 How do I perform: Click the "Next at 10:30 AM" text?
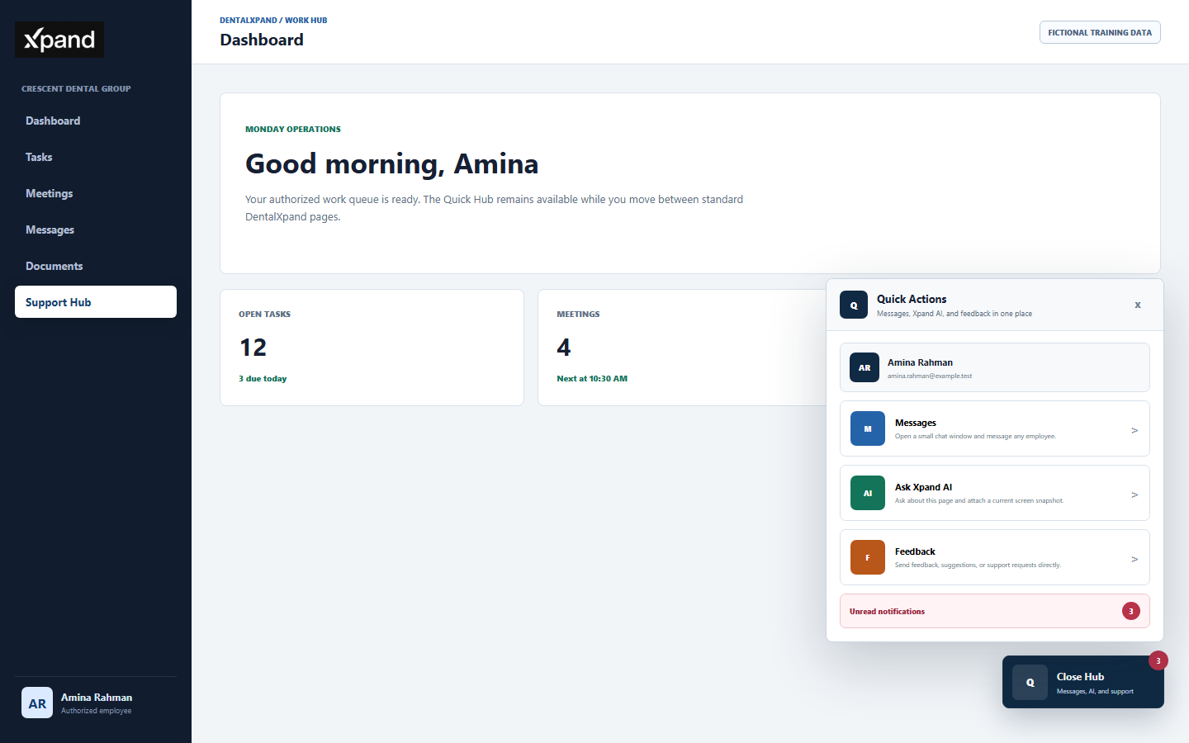coord(592,379)
